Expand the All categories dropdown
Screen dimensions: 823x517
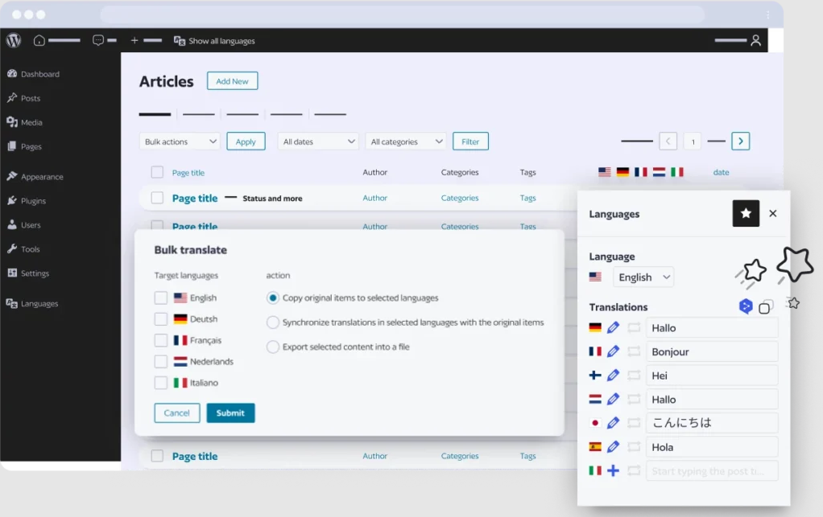405,142
